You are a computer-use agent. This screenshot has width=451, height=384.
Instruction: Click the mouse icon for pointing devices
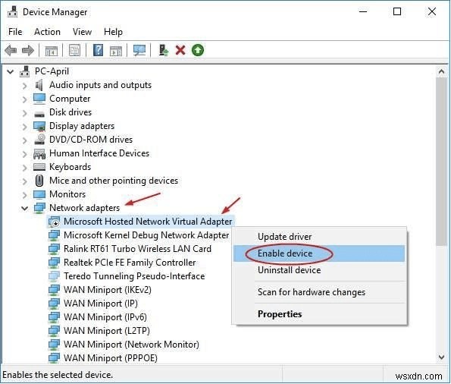pos(39,181)
